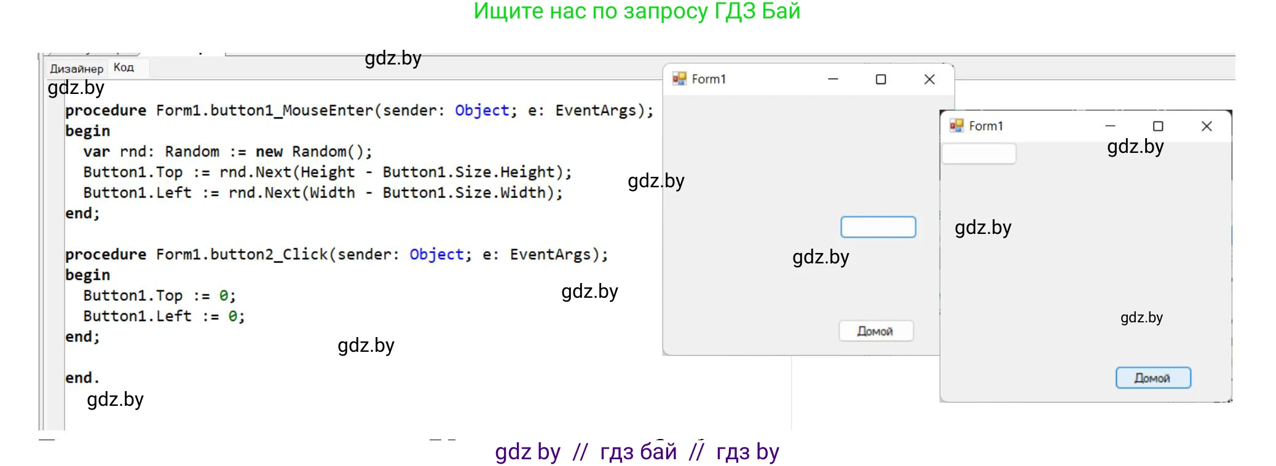Open the Код tab

point(124,68)
